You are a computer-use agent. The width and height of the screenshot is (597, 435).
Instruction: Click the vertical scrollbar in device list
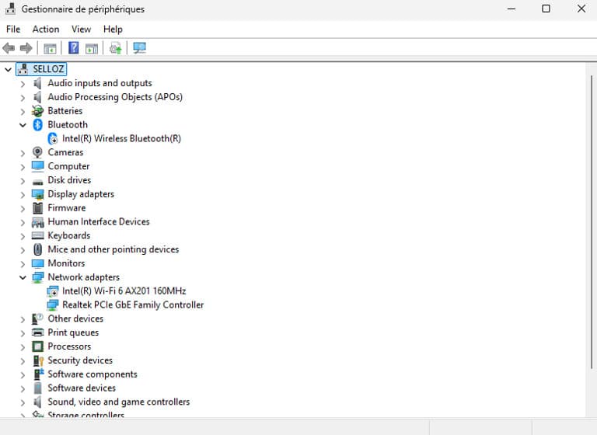[591, 233]
